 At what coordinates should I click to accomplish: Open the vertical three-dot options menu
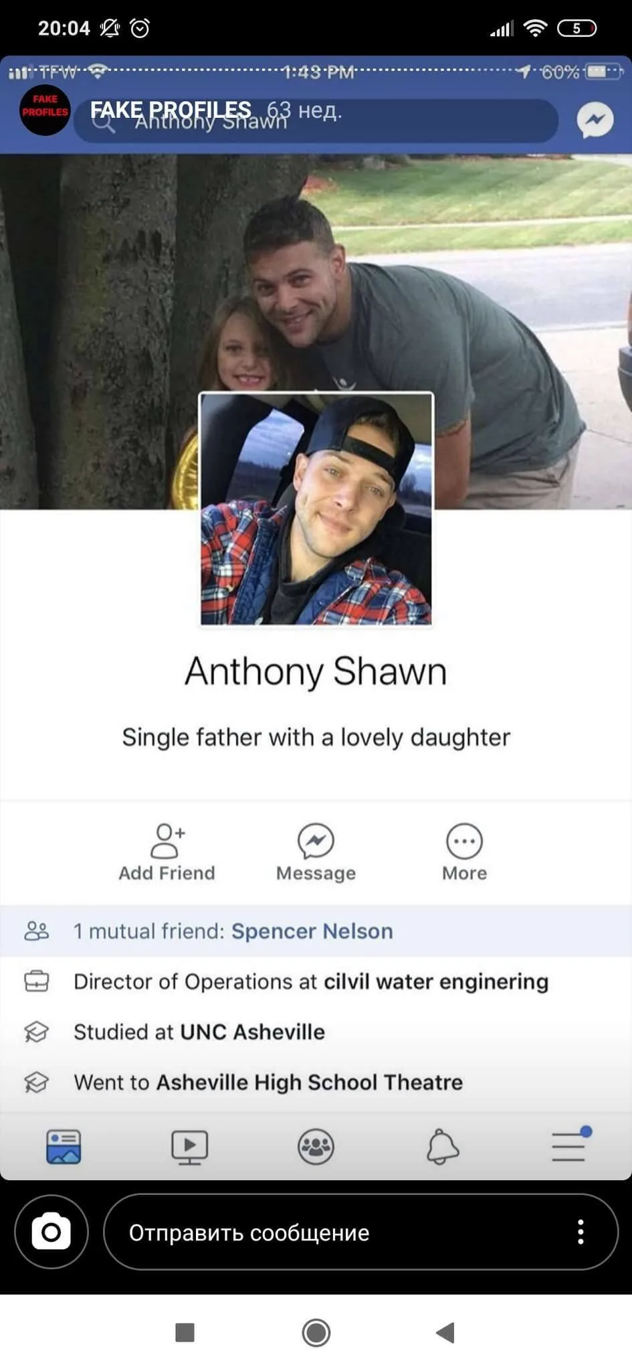[581, 1232]
